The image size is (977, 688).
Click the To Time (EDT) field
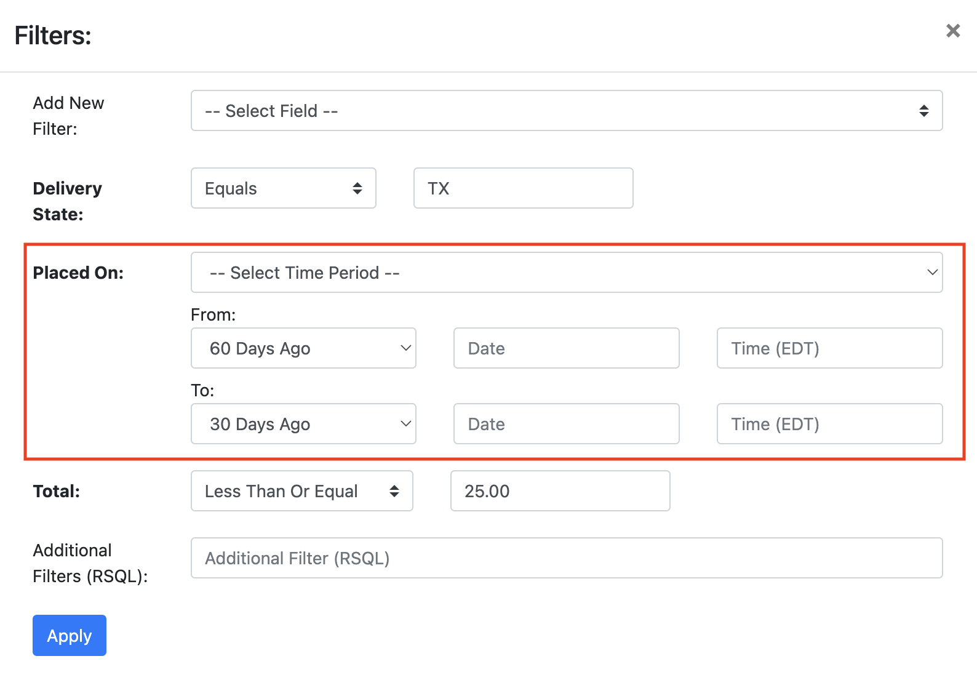coord(830,424)
